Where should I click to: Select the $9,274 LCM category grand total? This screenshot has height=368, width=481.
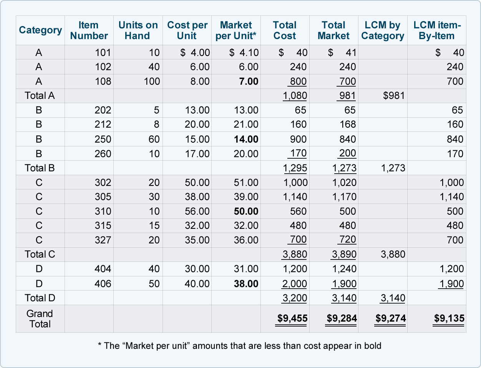point(390,318)
